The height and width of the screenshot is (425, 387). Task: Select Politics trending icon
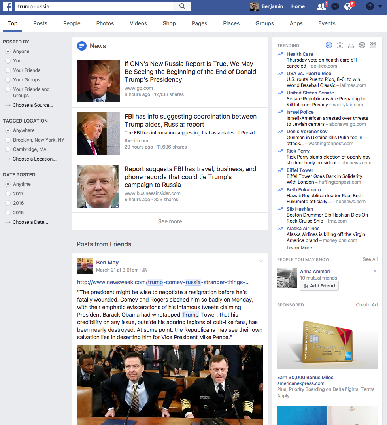[340, 45]
